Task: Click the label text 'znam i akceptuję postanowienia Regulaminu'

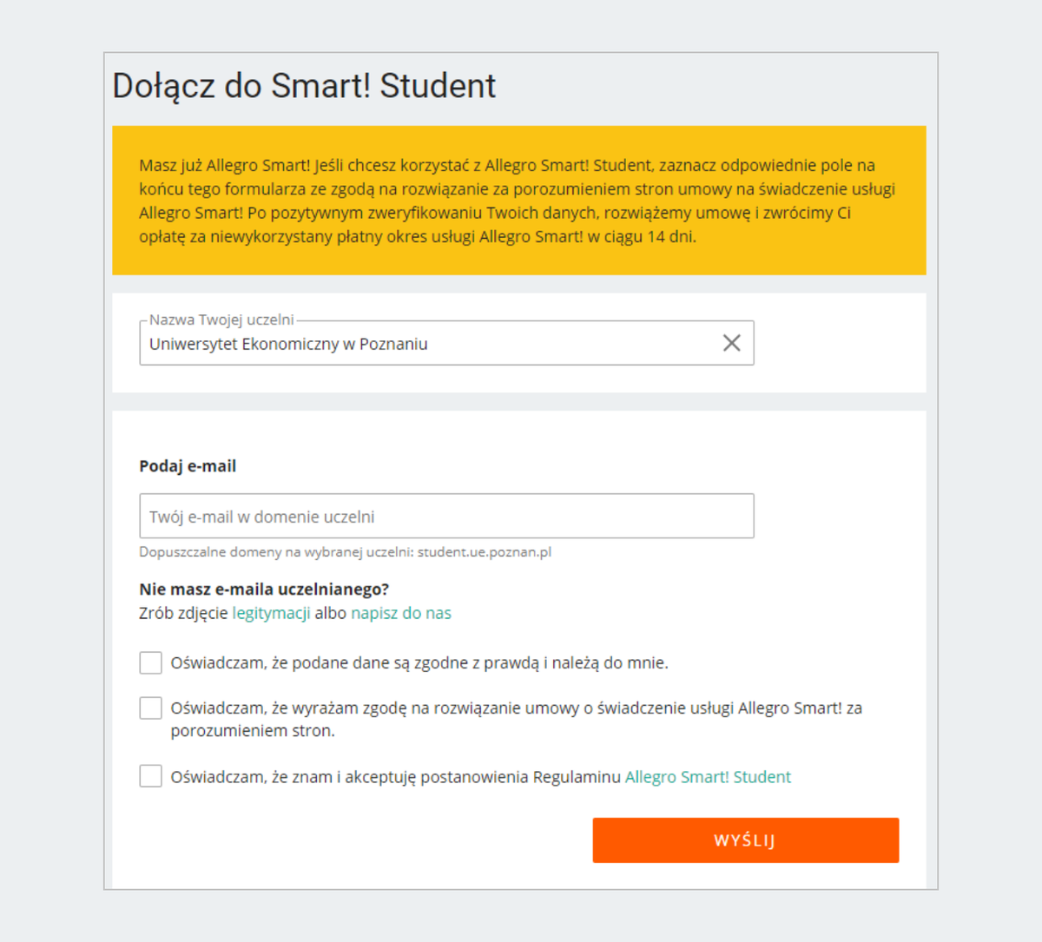Action: [x=395, y=777]
